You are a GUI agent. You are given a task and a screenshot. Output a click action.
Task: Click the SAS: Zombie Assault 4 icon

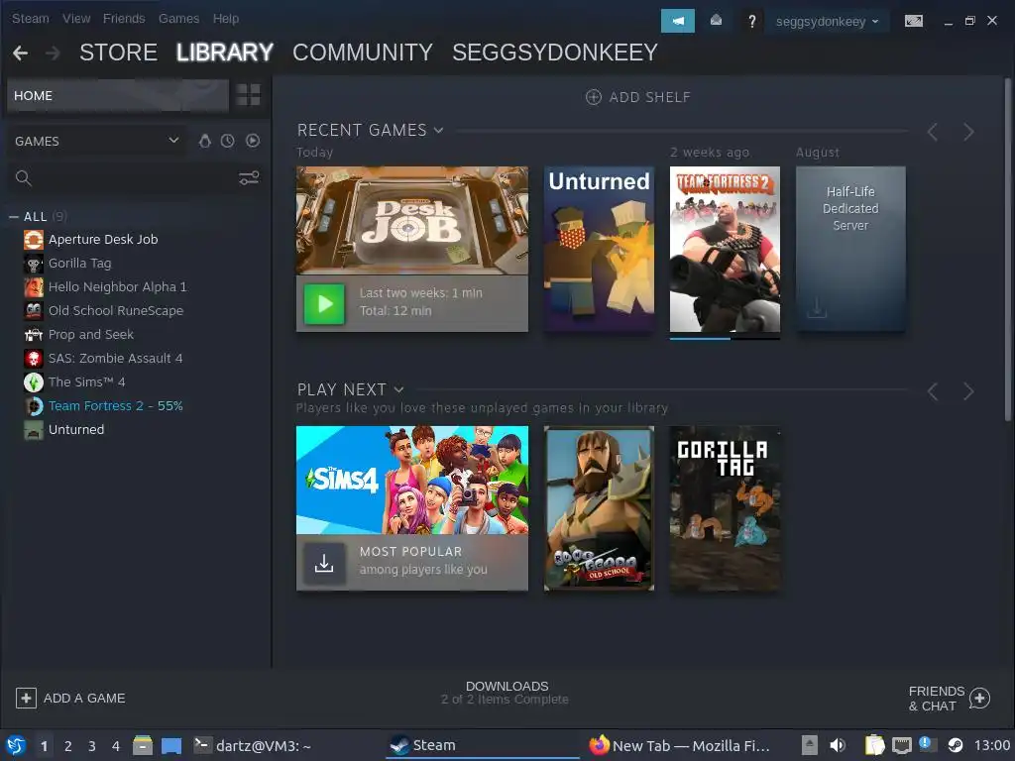pyautogui.click(x=34, y=359)
